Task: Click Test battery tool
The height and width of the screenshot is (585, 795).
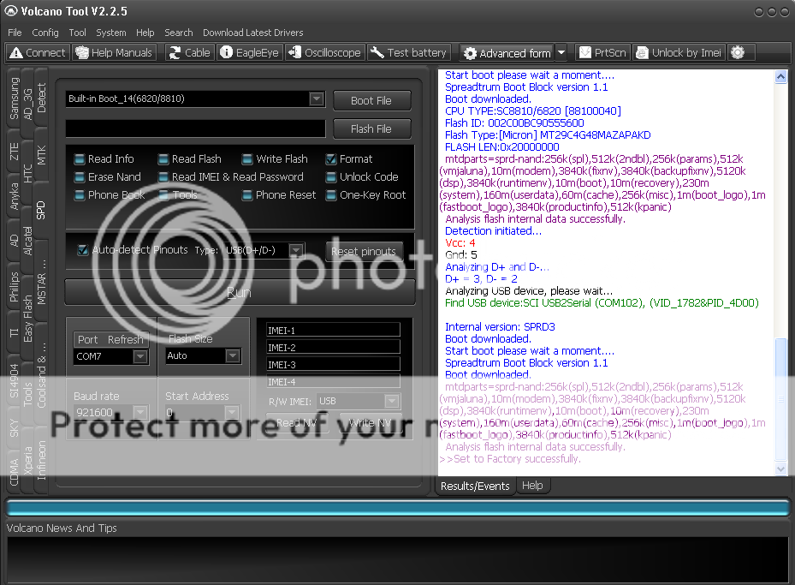Action: coord(408,53)
